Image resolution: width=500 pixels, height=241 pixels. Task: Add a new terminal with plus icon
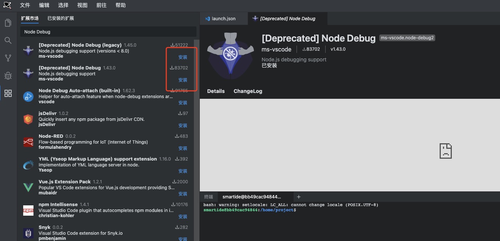pyautogui.click(x=299, y=197)
